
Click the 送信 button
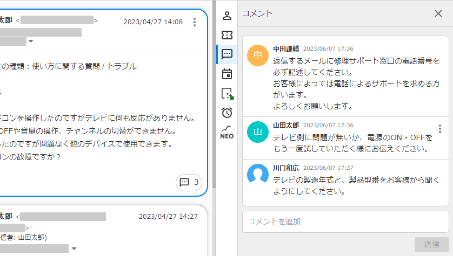431,244
